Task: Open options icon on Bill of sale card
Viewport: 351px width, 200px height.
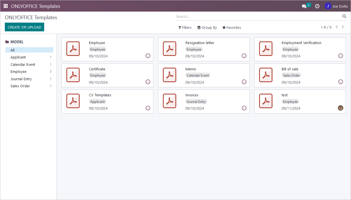Action: click(340, 82)
